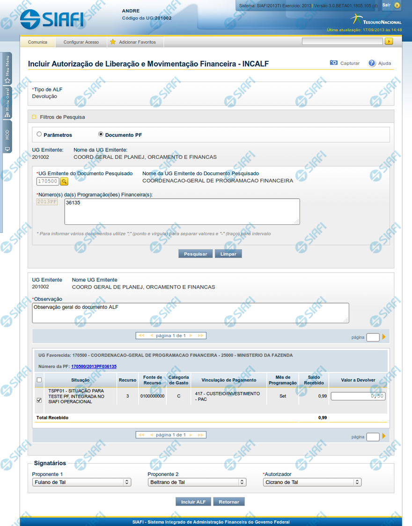Open the Proponente 2 dropdown
Screen dimensions: 412x526
197,482
